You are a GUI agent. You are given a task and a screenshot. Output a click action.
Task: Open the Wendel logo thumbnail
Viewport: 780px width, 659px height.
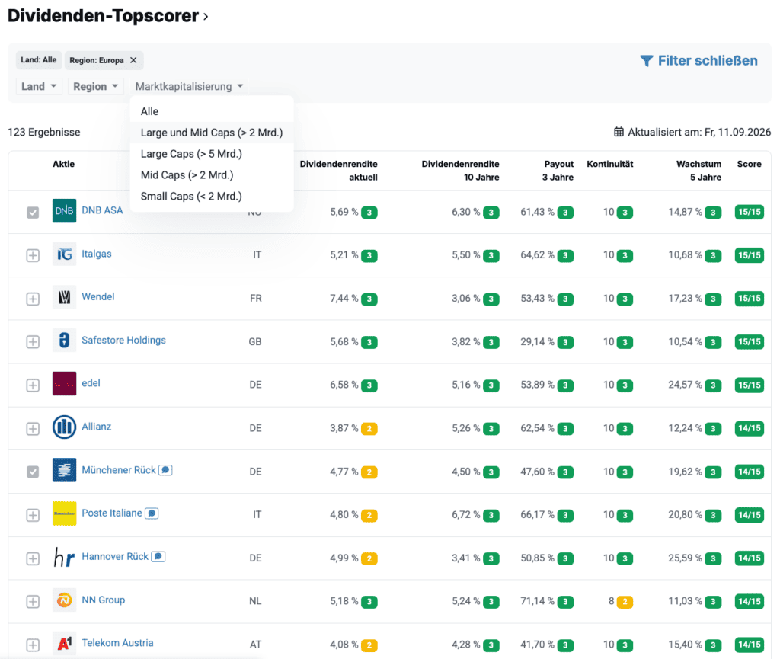pos(64,297)
